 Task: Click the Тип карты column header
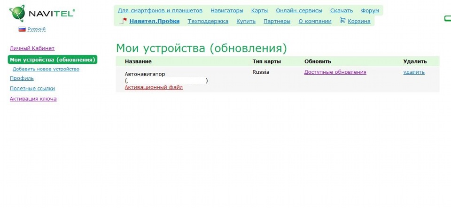click(267, 62)
